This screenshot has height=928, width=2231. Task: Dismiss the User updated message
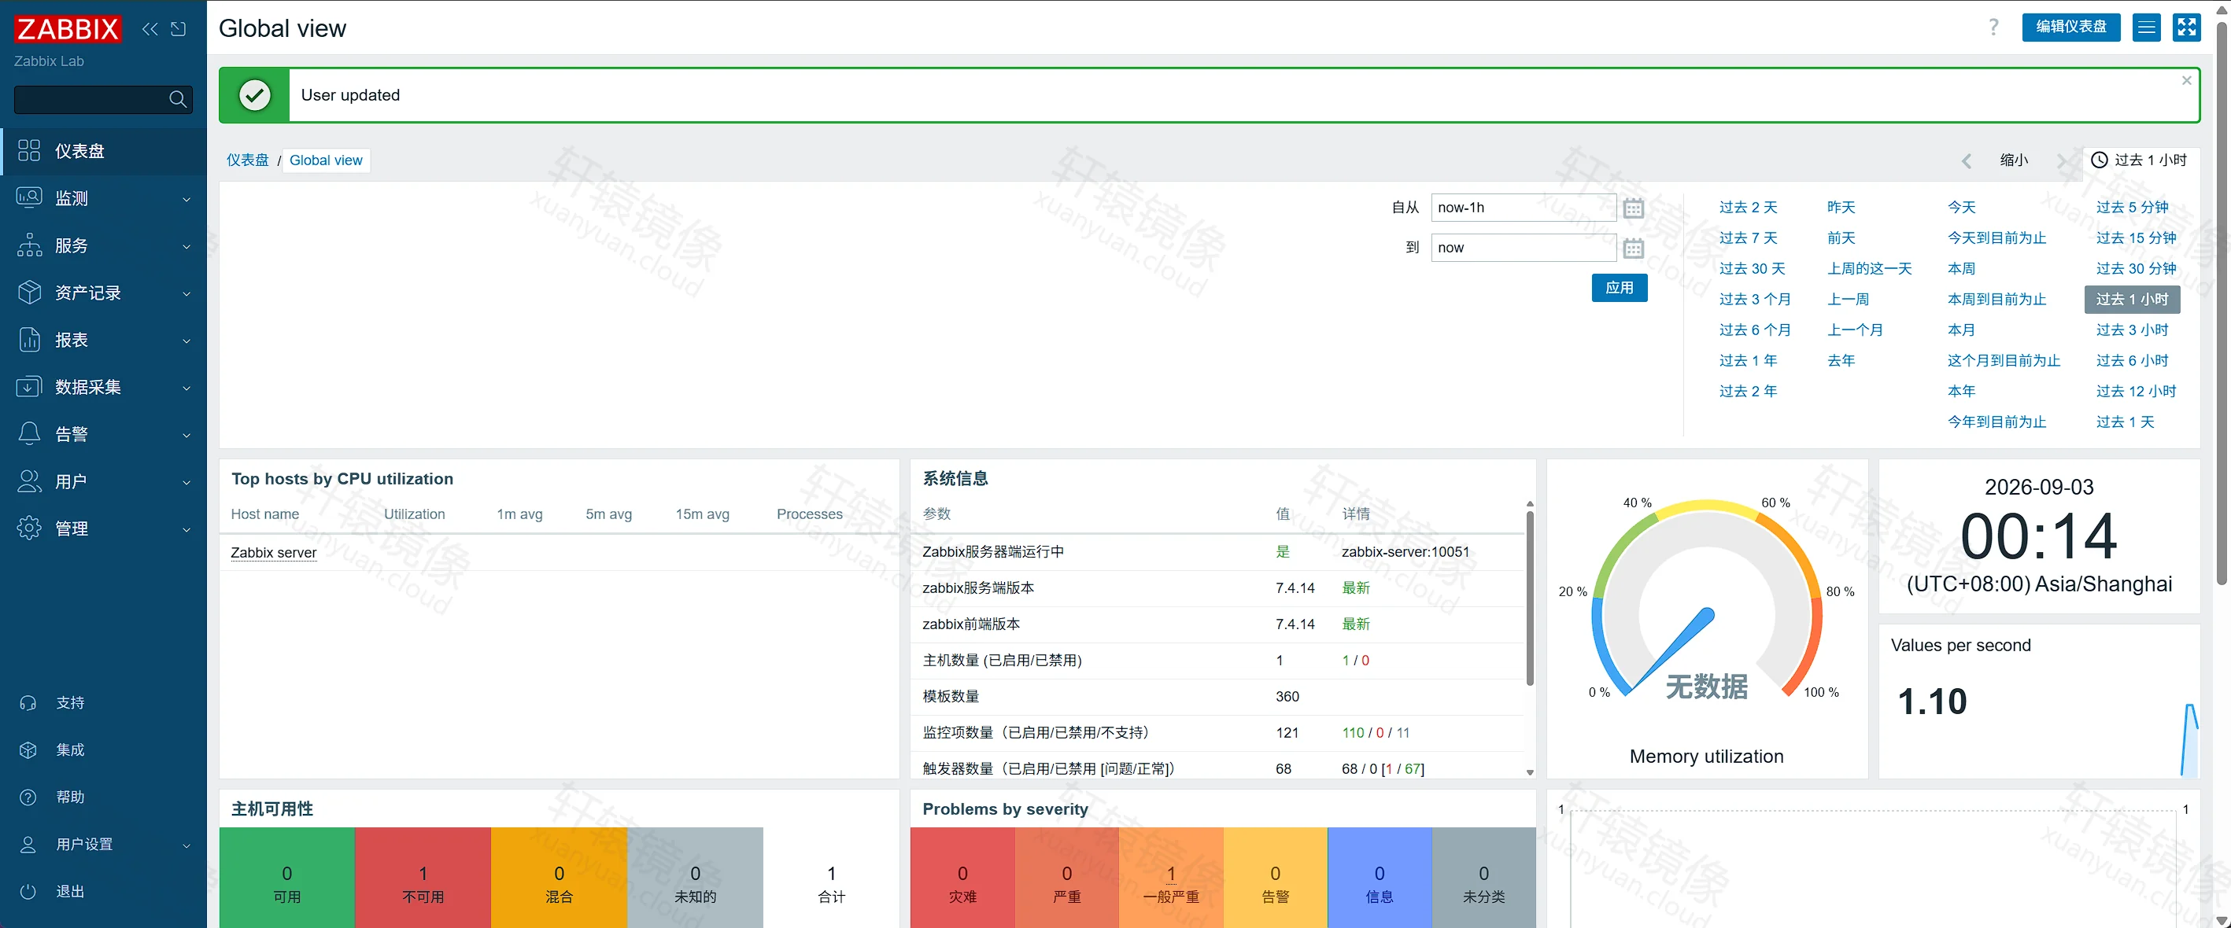[2187, 80]
